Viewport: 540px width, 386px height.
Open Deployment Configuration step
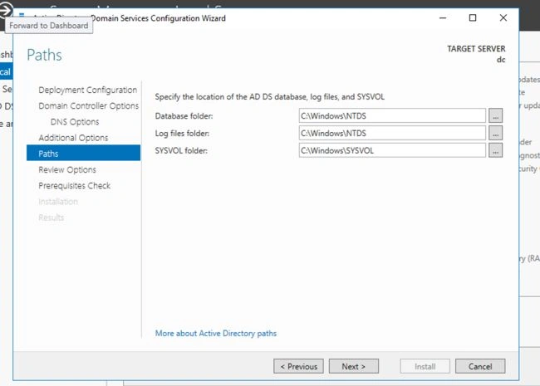point(87,90)
